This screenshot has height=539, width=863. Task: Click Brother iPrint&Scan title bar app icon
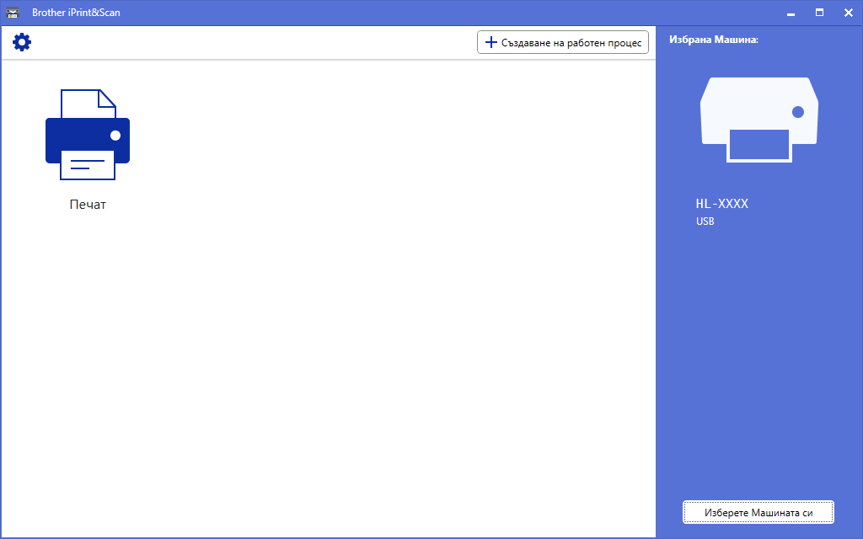click(12, 12)
